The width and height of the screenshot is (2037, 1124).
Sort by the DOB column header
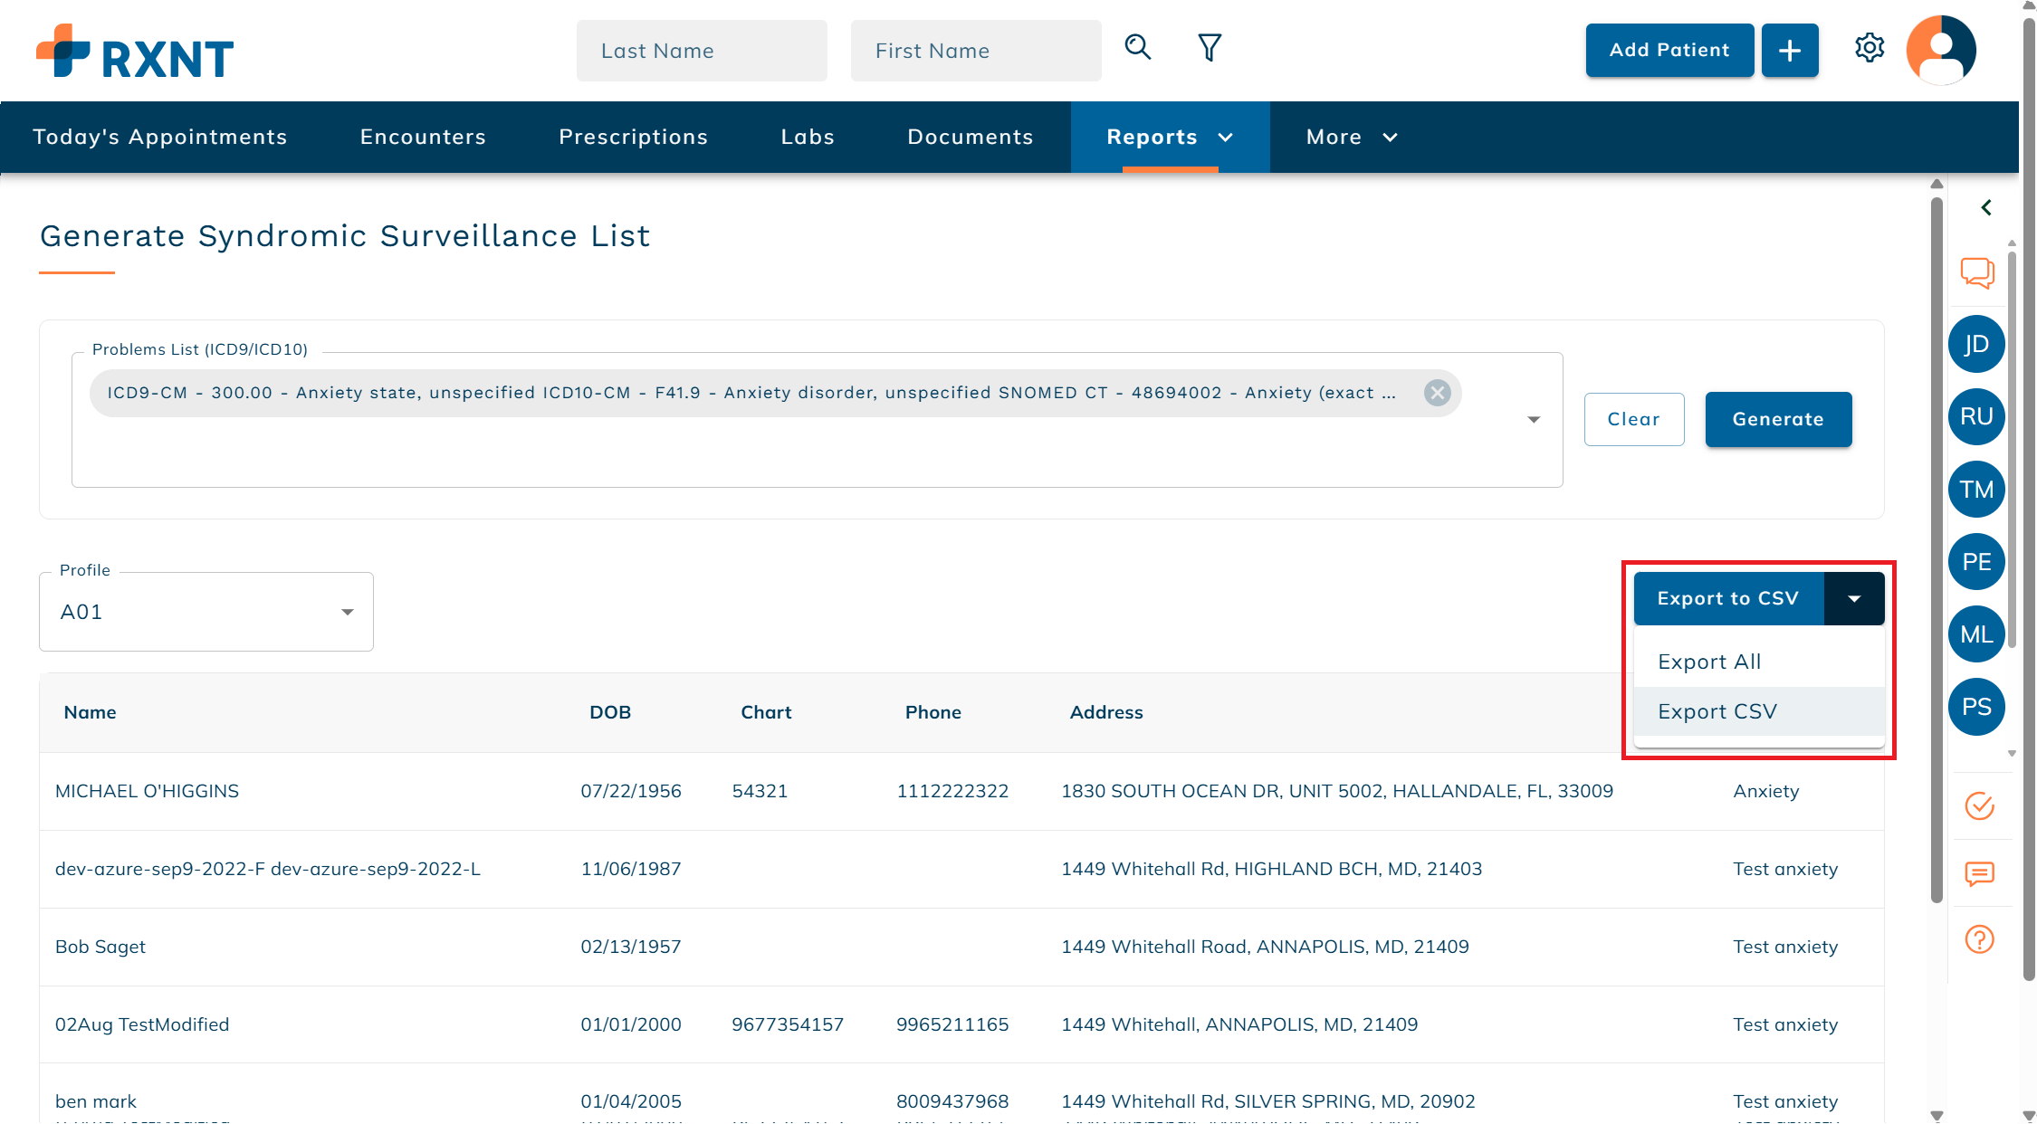coord(610,712)
